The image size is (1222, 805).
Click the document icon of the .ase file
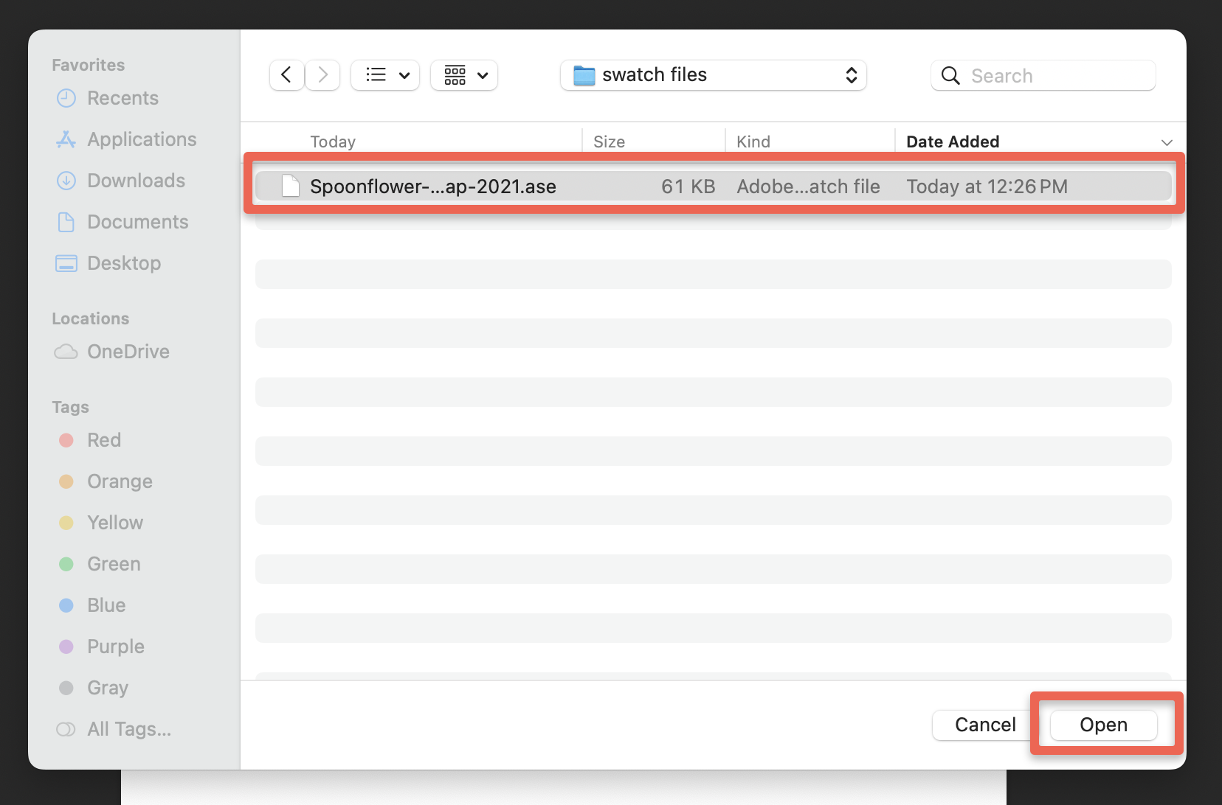point(291,186)
